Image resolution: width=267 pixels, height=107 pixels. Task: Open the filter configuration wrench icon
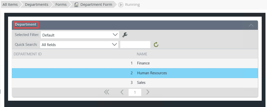click(125, 35)
